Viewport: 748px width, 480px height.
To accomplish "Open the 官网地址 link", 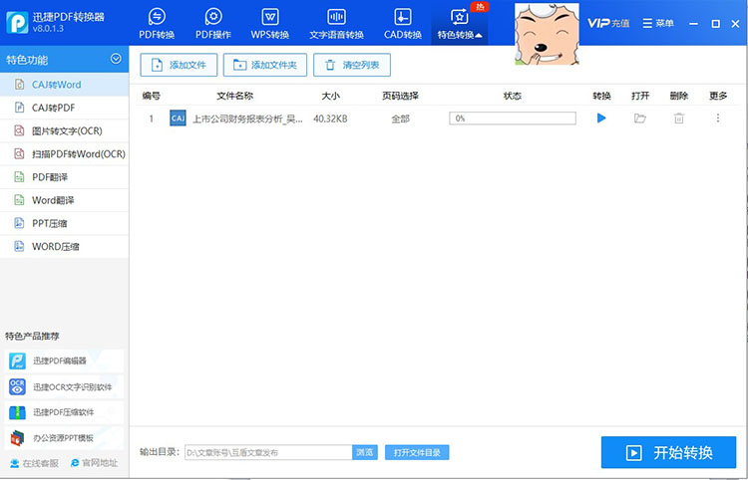I will 94,463.
